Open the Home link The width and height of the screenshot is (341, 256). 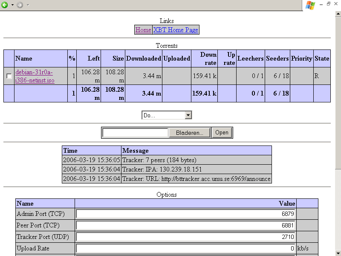pyautogui.click(x=143, y=30)
